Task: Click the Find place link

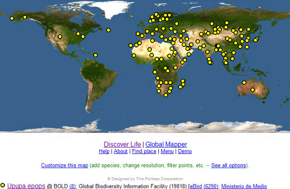Action: [144, 151]
